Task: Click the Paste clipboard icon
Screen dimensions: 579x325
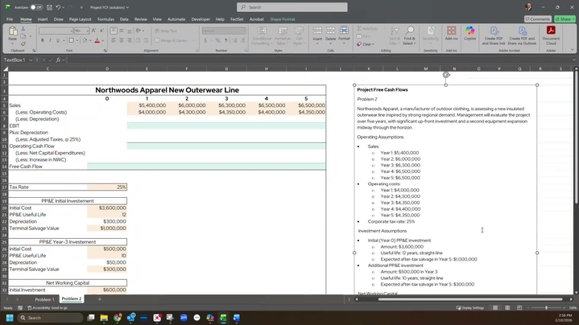Action: point(12,34)
